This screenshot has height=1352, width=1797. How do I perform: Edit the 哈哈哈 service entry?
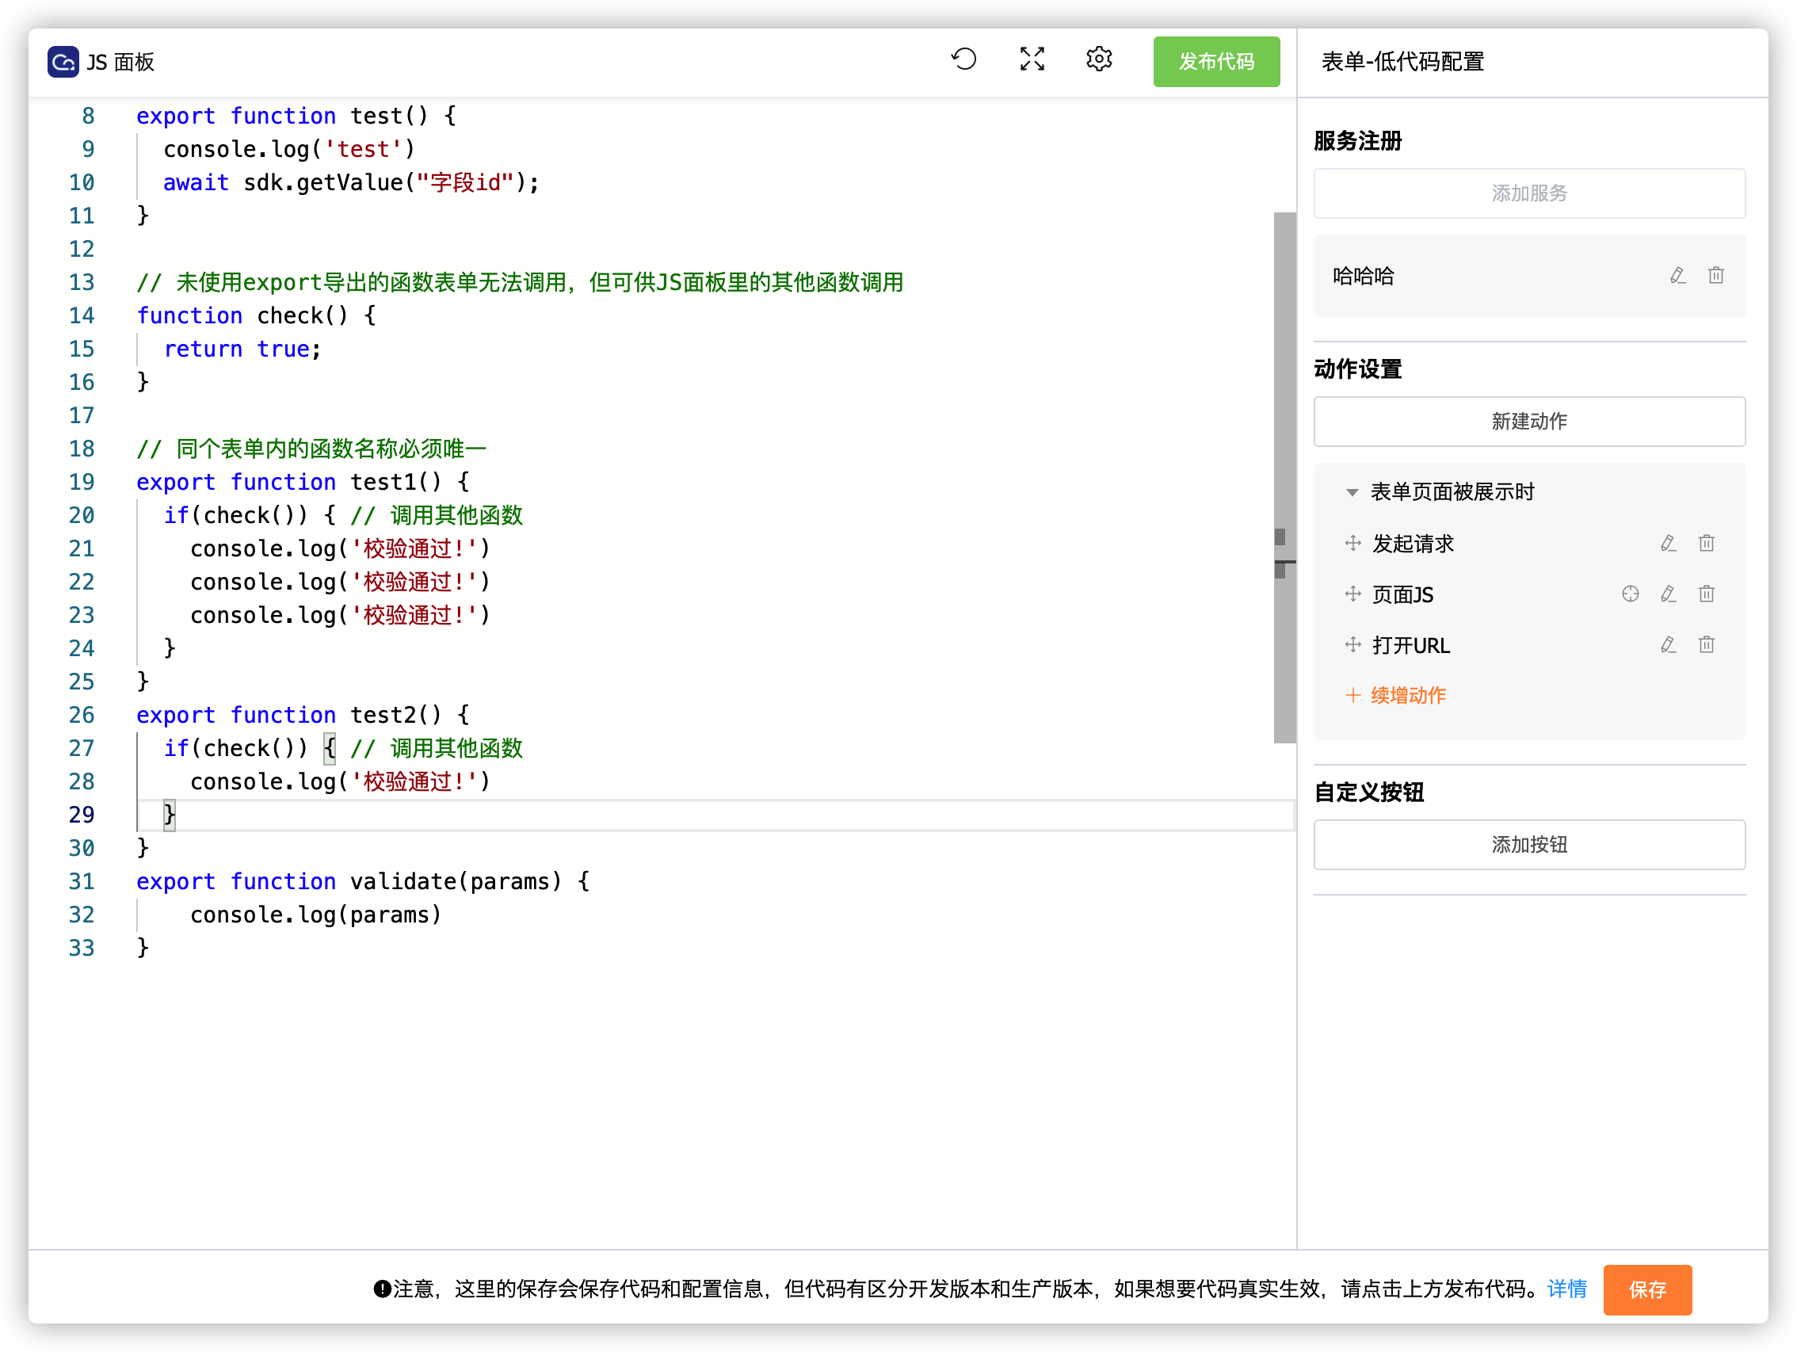coord(1677,277)
